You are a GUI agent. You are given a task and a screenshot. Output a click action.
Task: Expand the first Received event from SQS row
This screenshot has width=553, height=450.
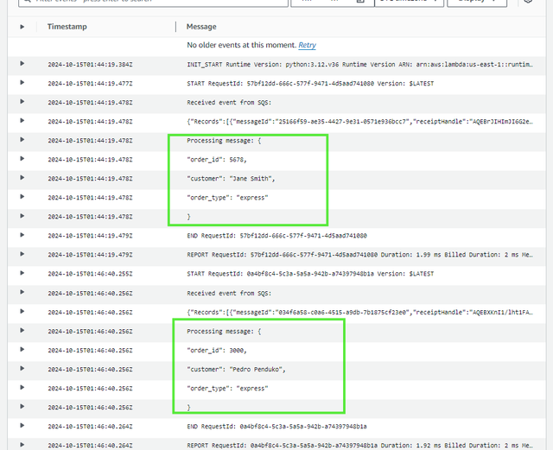coord(22,102)
